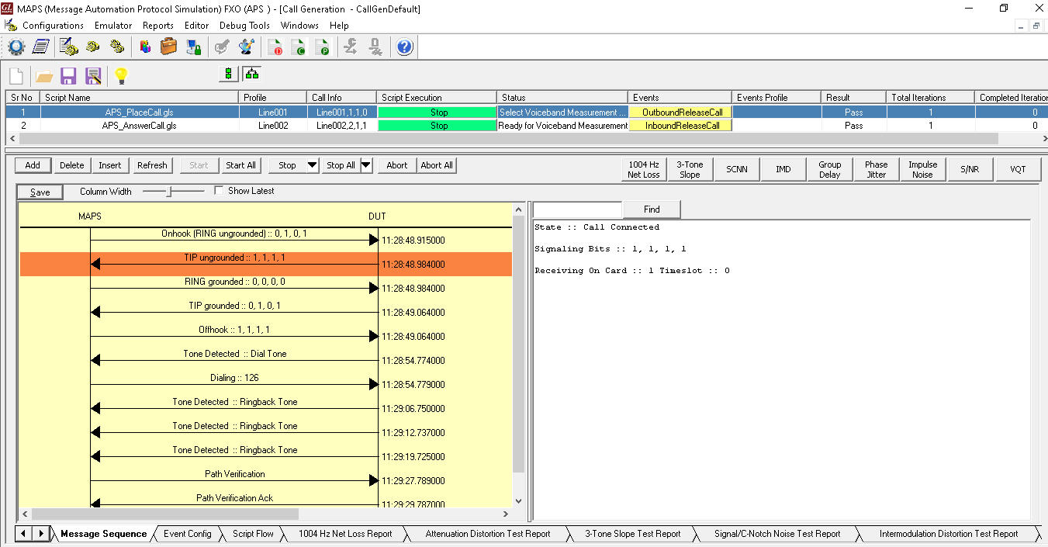Click the green start-script toolbar icon
This screenshot has width=1048, height=547.
pyautogui.click(x=299, y=47)
